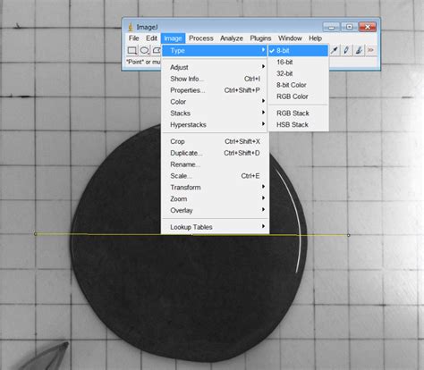Viewport: 424px width, 370px height.
Task: Select the Polygon selection tool icon
Action: pyautogui.click(x=157, y=50)
